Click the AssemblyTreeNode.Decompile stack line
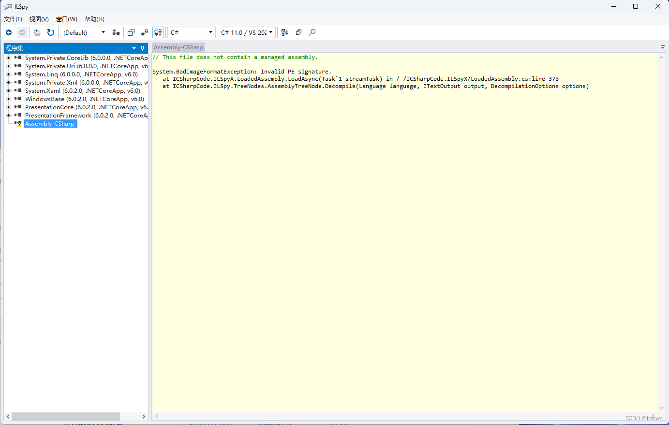The height and width of the screenshot is (425, 669). tap(375, 86)
